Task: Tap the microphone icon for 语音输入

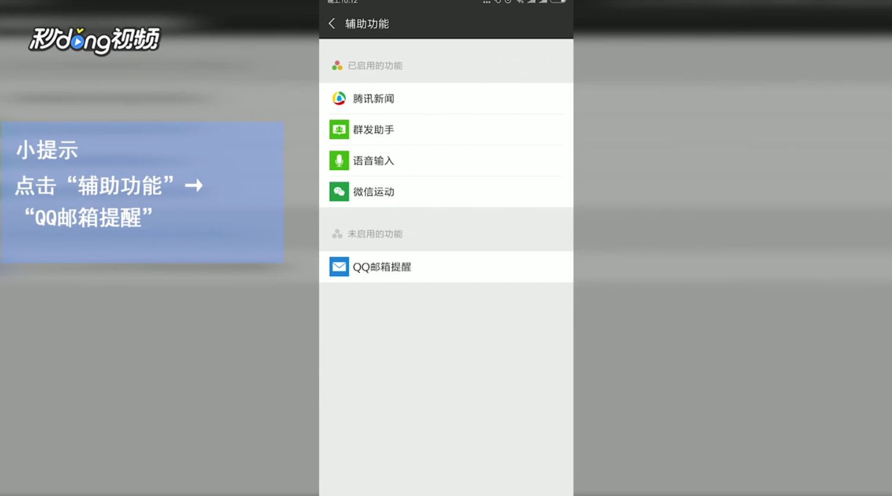Action: pos(339,161)
